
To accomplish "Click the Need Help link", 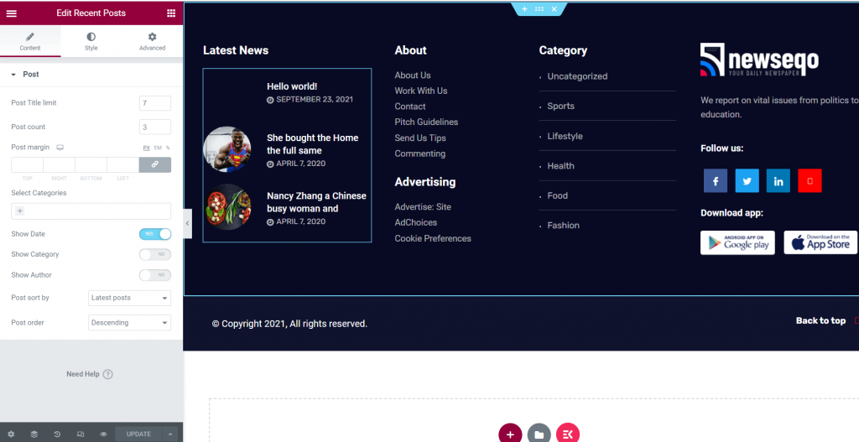I will [89, 374].
